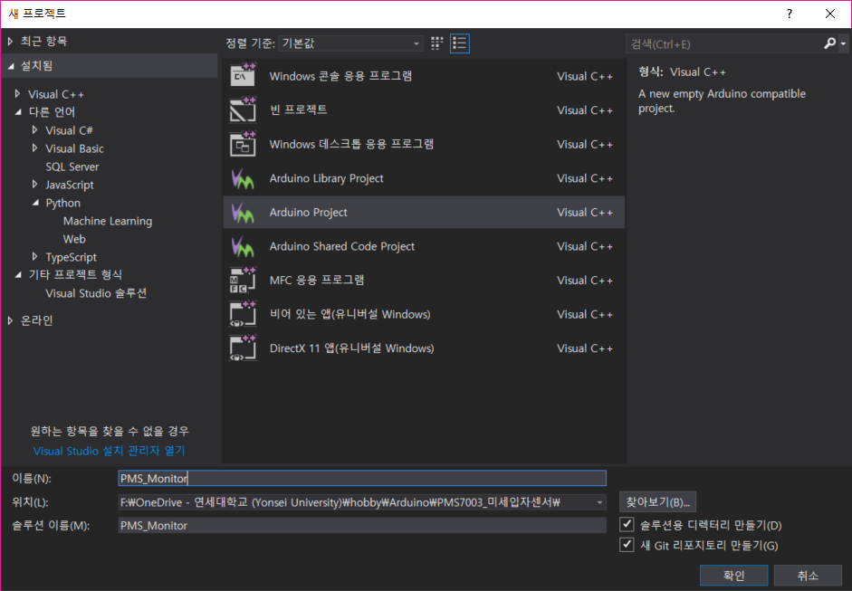Select the Arduino Shared Code Project name
The width and height of the screenshot is (852, 591).
[x=341, y=246]
